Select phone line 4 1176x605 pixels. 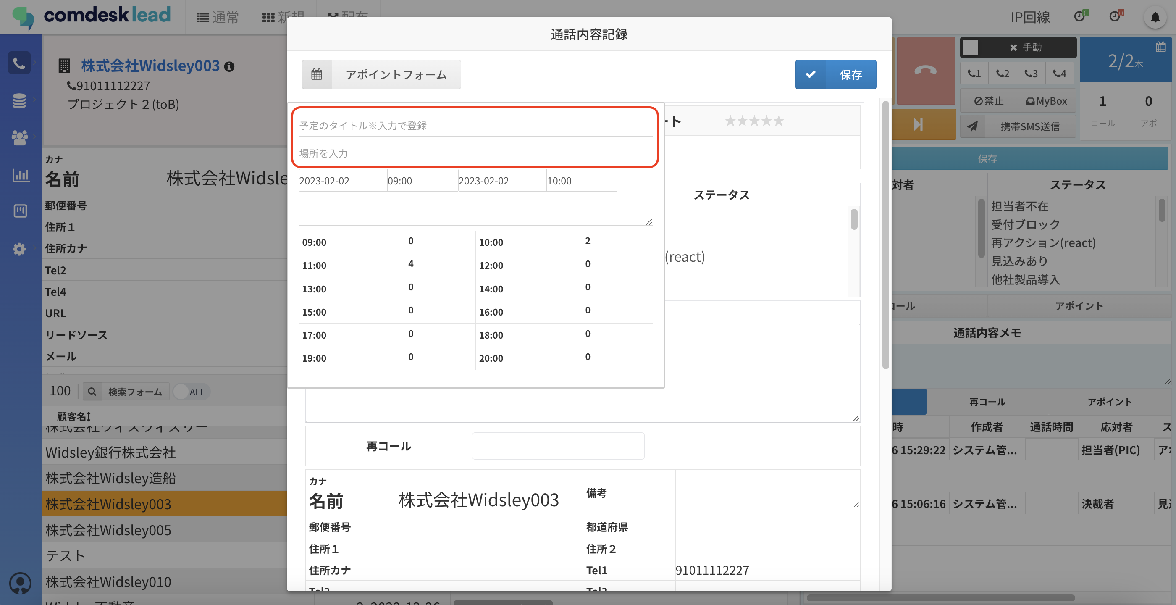[1059, 74]
